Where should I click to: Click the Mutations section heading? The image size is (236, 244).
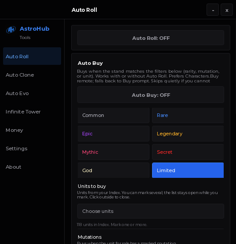pyautogui.click(x=90, y=237)
